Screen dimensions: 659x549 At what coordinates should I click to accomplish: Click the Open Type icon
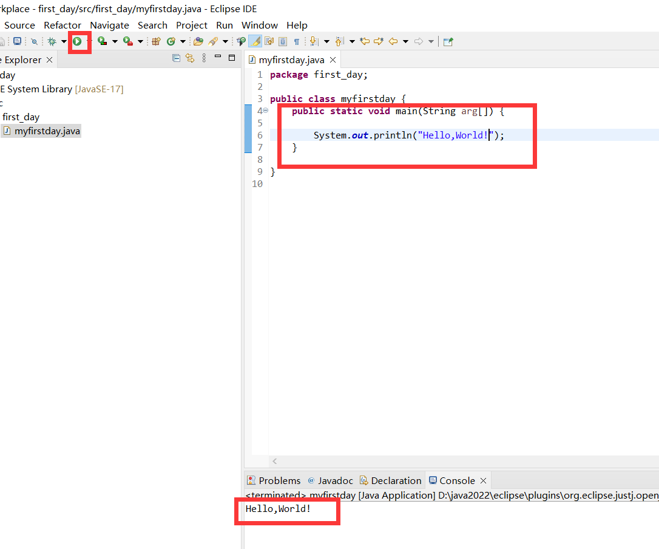198,41
